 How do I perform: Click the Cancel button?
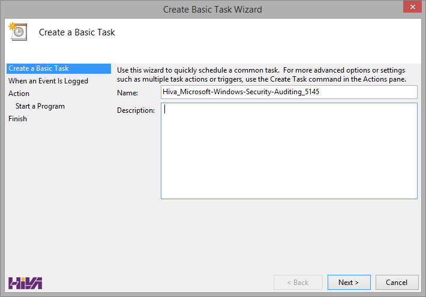(x=397, y=283)
